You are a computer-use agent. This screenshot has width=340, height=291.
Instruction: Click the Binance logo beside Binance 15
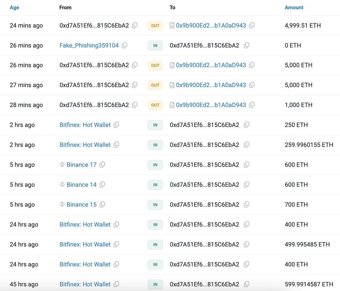coord(62,205)
